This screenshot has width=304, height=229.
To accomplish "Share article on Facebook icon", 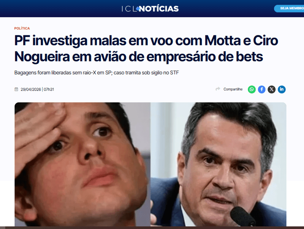I will pyautogui.click(x=261, y=89).
